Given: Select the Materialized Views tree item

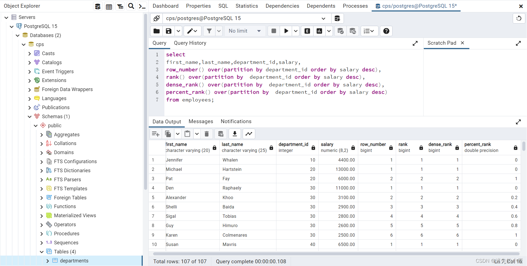Looking at the screenshot, I should coord(75,216).
